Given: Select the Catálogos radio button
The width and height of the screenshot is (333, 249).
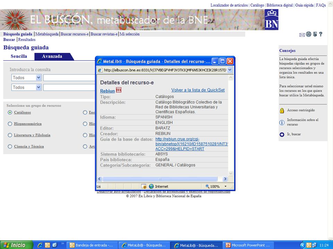Looking at the screenshot, I should [x=10, y=112].
